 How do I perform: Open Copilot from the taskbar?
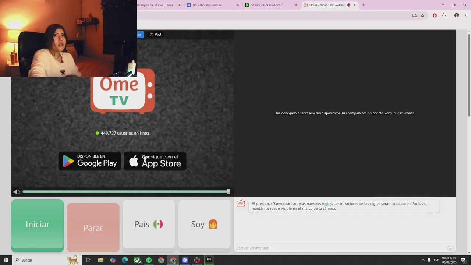coord(113,260)
